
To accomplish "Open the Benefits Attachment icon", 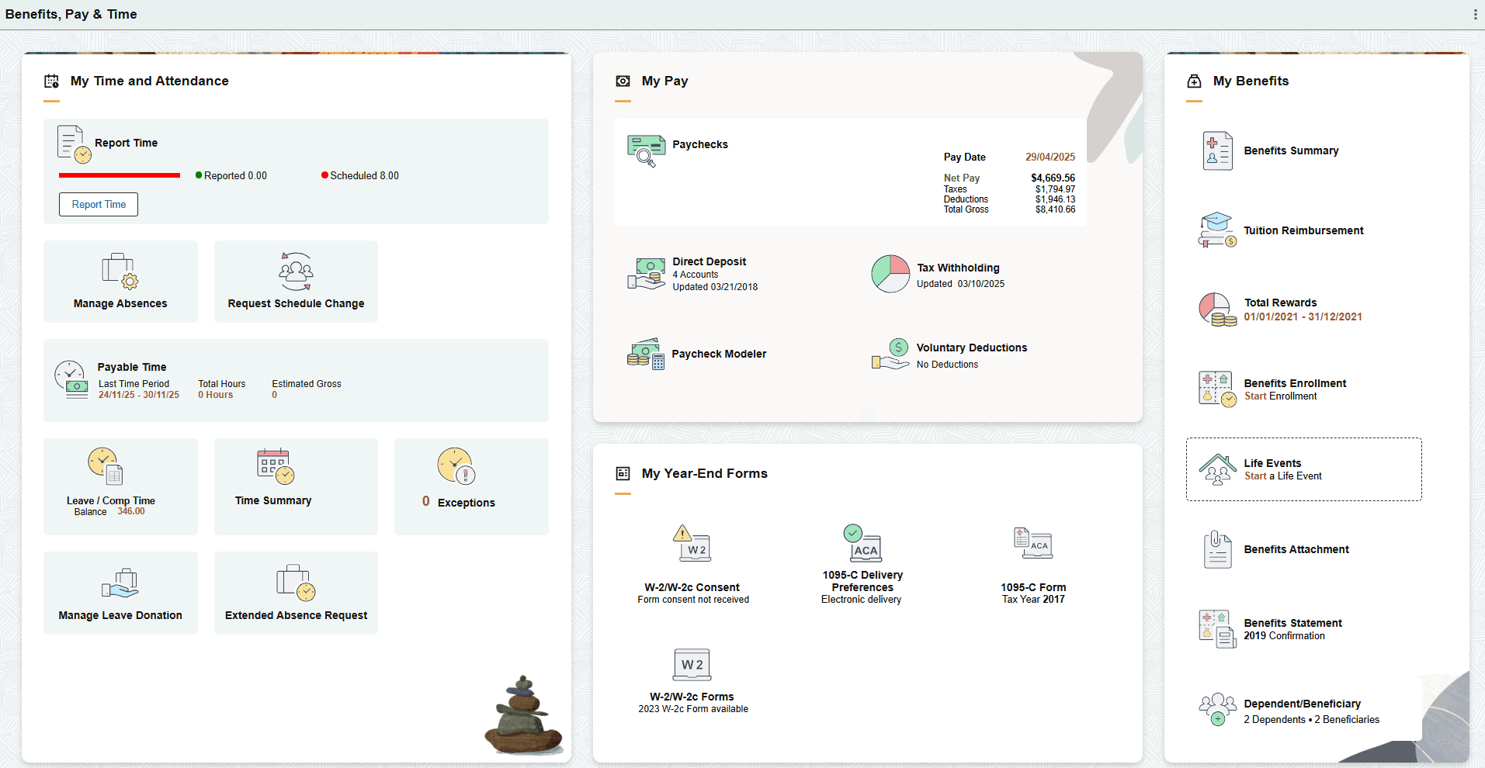I will tap(1216, 549).
